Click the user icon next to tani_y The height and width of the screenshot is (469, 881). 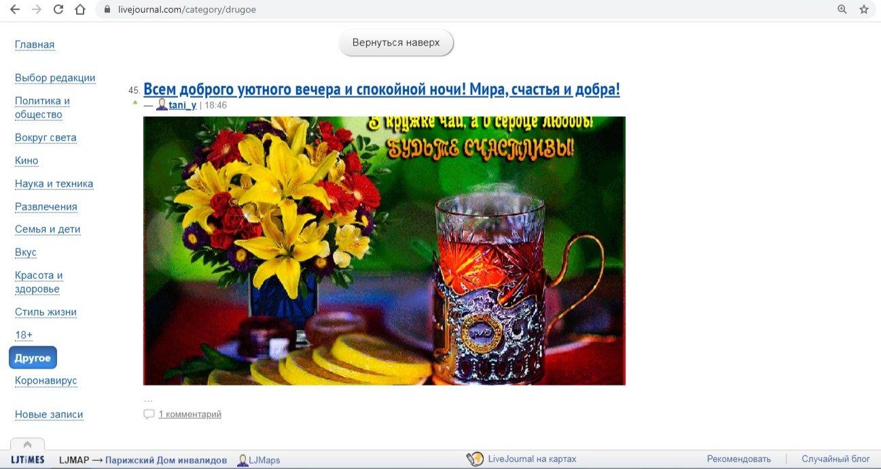click(x=162, y=105)
